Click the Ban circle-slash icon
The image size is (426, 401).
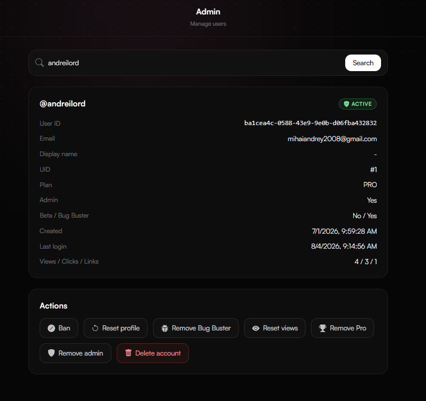tap(51, 328)
